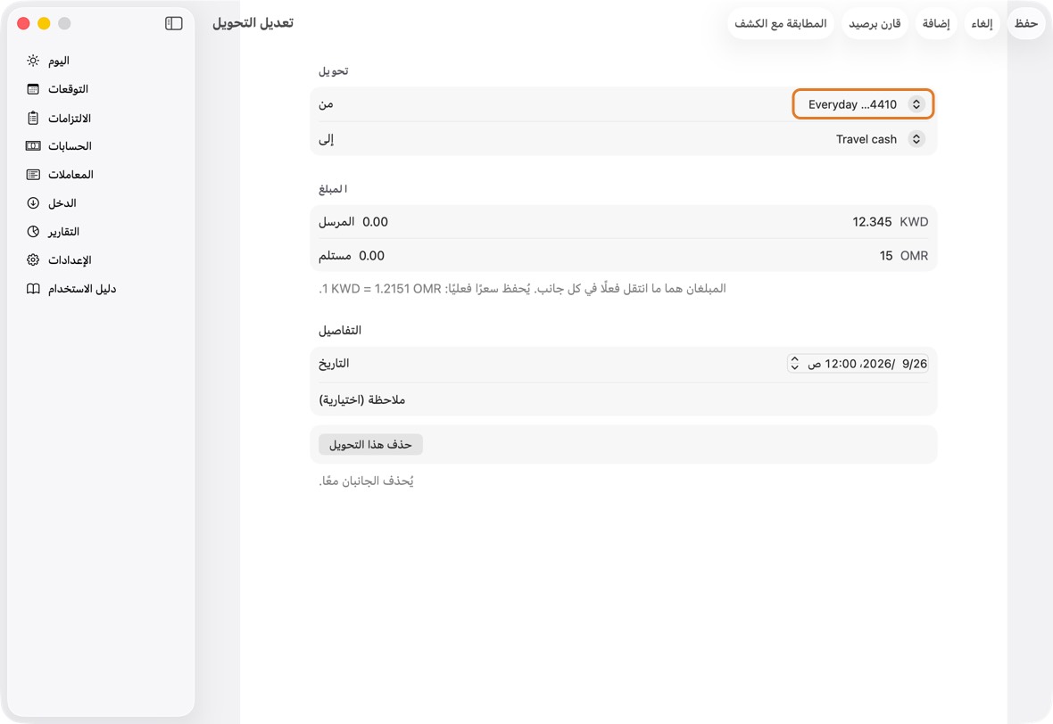The image size is (1053, 724).
Task: Click the banknote icon beside الحسابات
Action: pyautogui.click(x=33, y=146)
